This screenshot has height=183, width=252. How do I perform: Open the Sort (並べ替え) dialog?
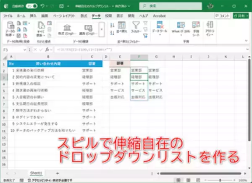(x=122, y=27)
